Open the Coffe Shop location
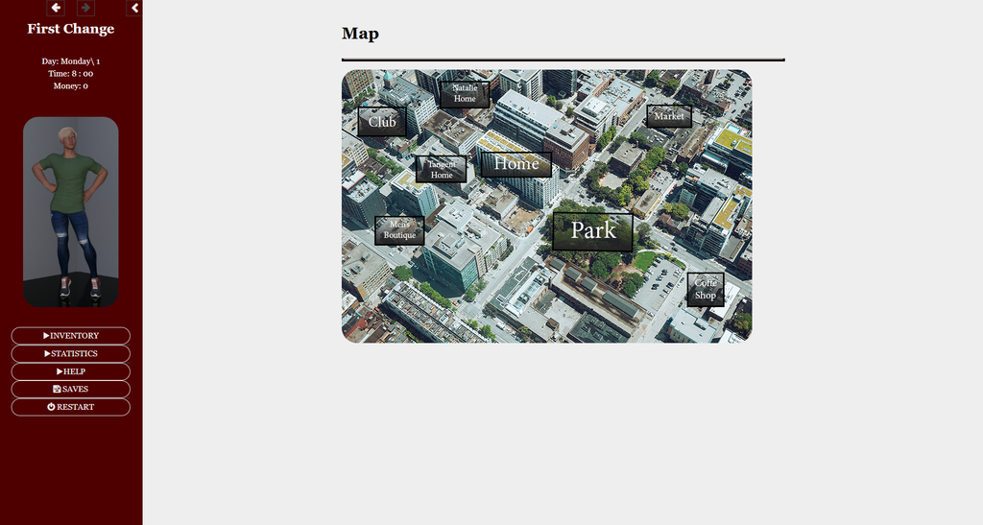Image resolution: width=983 pixels, height=525 pixels. pos(706,290)
